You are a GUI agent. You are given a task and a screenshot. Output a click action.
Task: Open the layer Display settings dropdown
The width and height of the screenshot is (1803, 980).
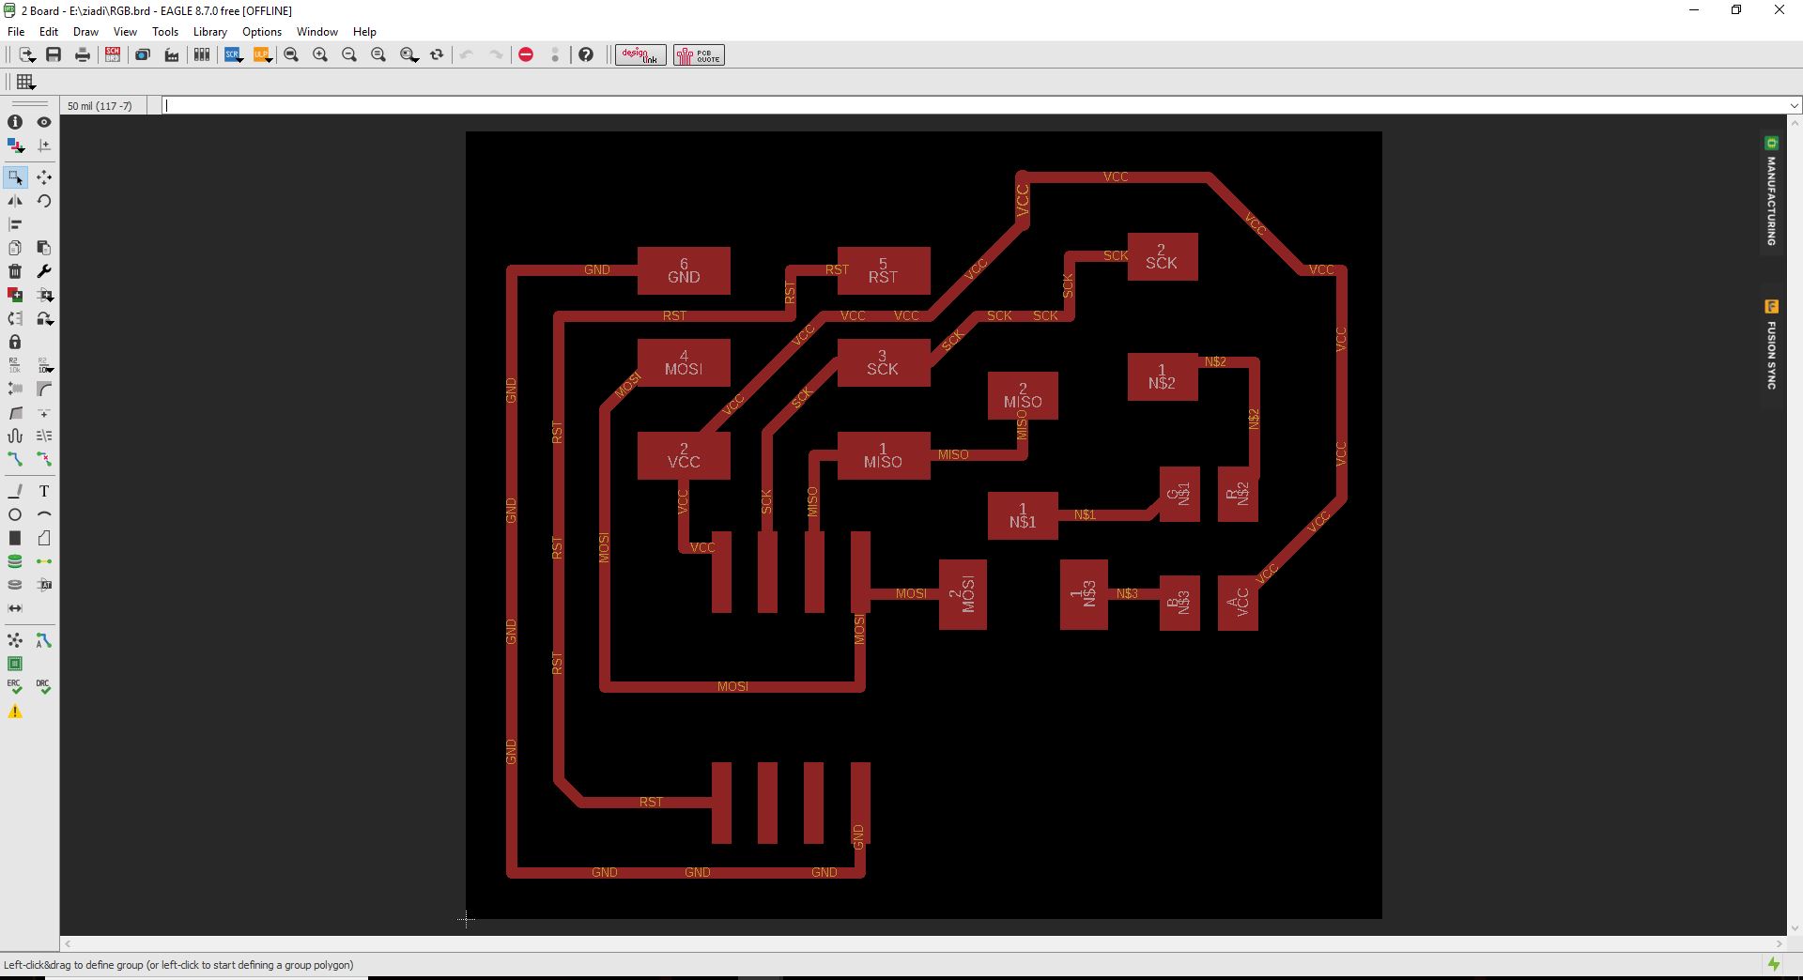tap(15, 145)
